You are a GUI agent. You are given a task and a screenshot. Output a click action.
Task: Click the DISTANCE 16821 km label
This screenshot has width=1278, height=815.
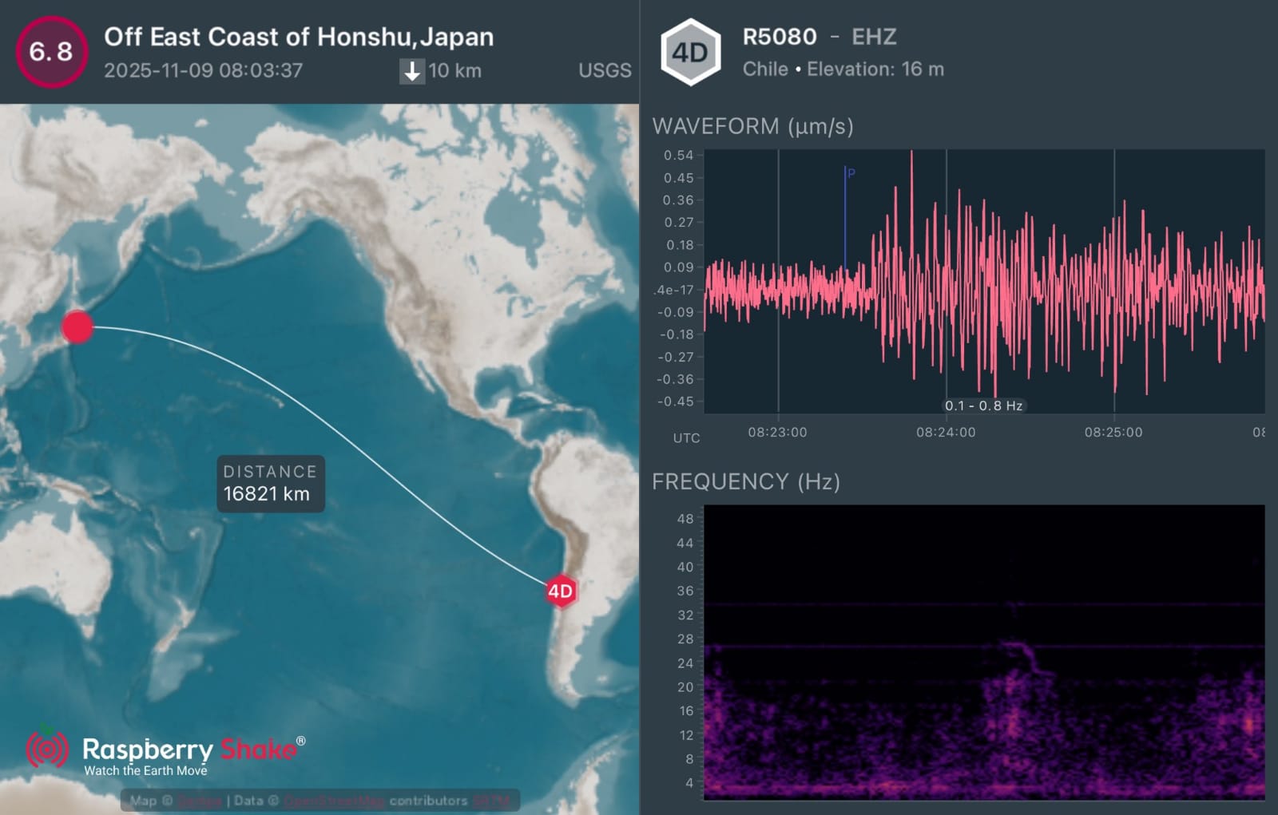[270, 483]
